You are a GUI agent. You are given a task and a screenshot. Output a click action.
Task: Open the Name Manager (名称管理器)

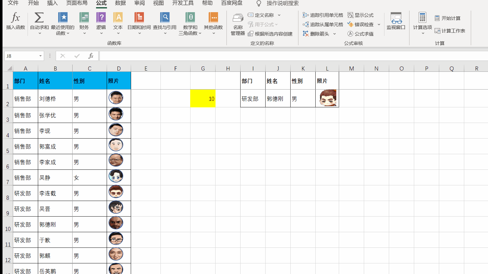pyautogui.click(x=238, y=24)
